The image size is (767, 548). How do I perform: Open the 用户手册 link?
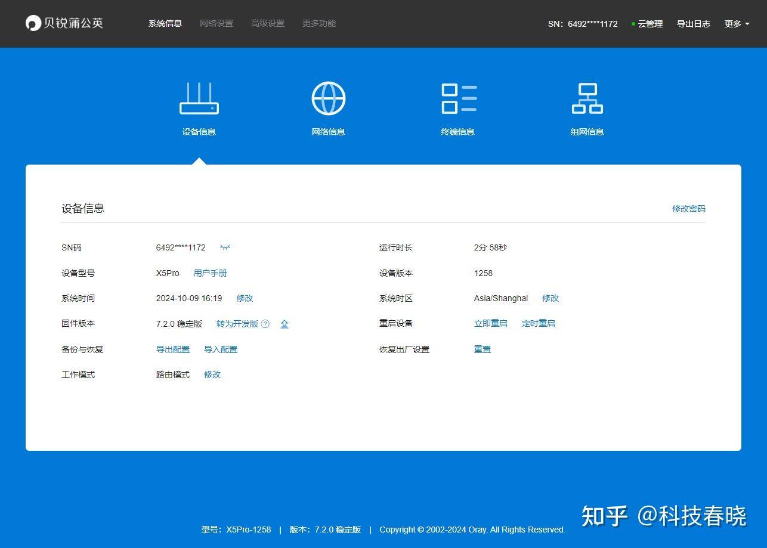click(211, 273)
